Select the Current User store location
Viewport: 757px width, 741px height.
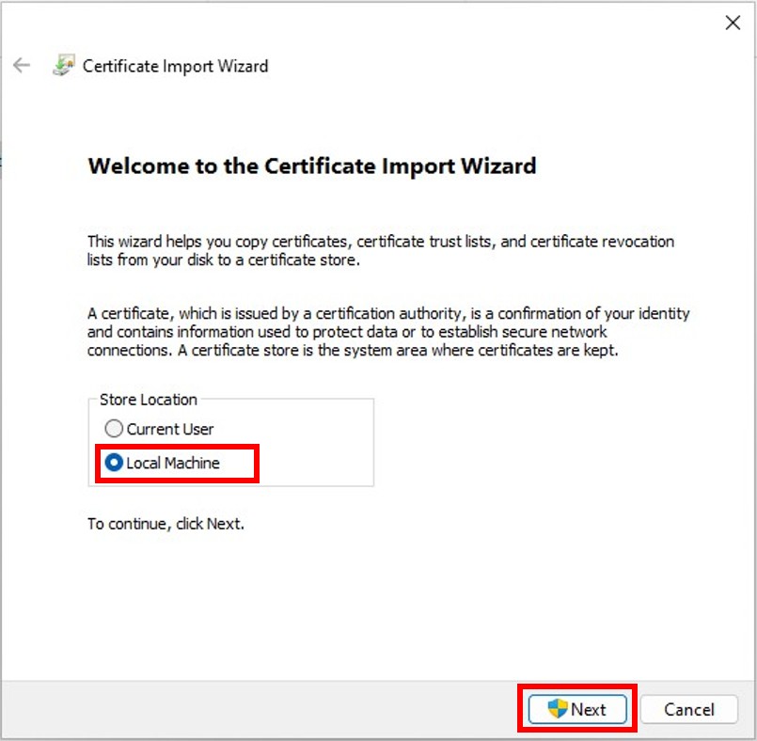pos(114,429)
